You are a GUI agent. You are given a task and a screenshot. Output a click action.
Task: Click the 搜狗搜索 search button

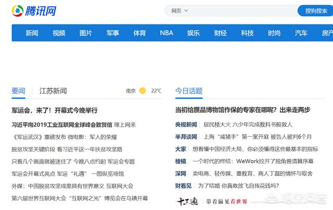pyautogui.click(x=315, y=10)
